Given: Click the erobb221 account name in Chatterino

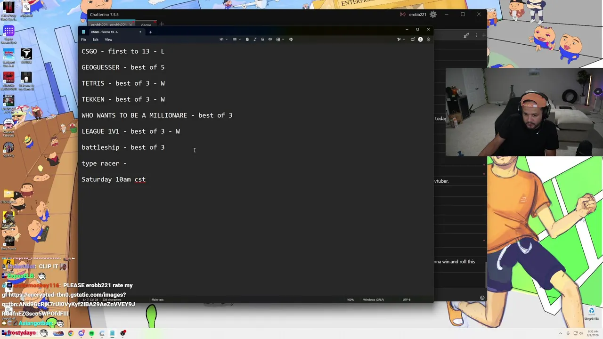Looking at the screenshot, I should pyautogui.click(x=417, y=15).
